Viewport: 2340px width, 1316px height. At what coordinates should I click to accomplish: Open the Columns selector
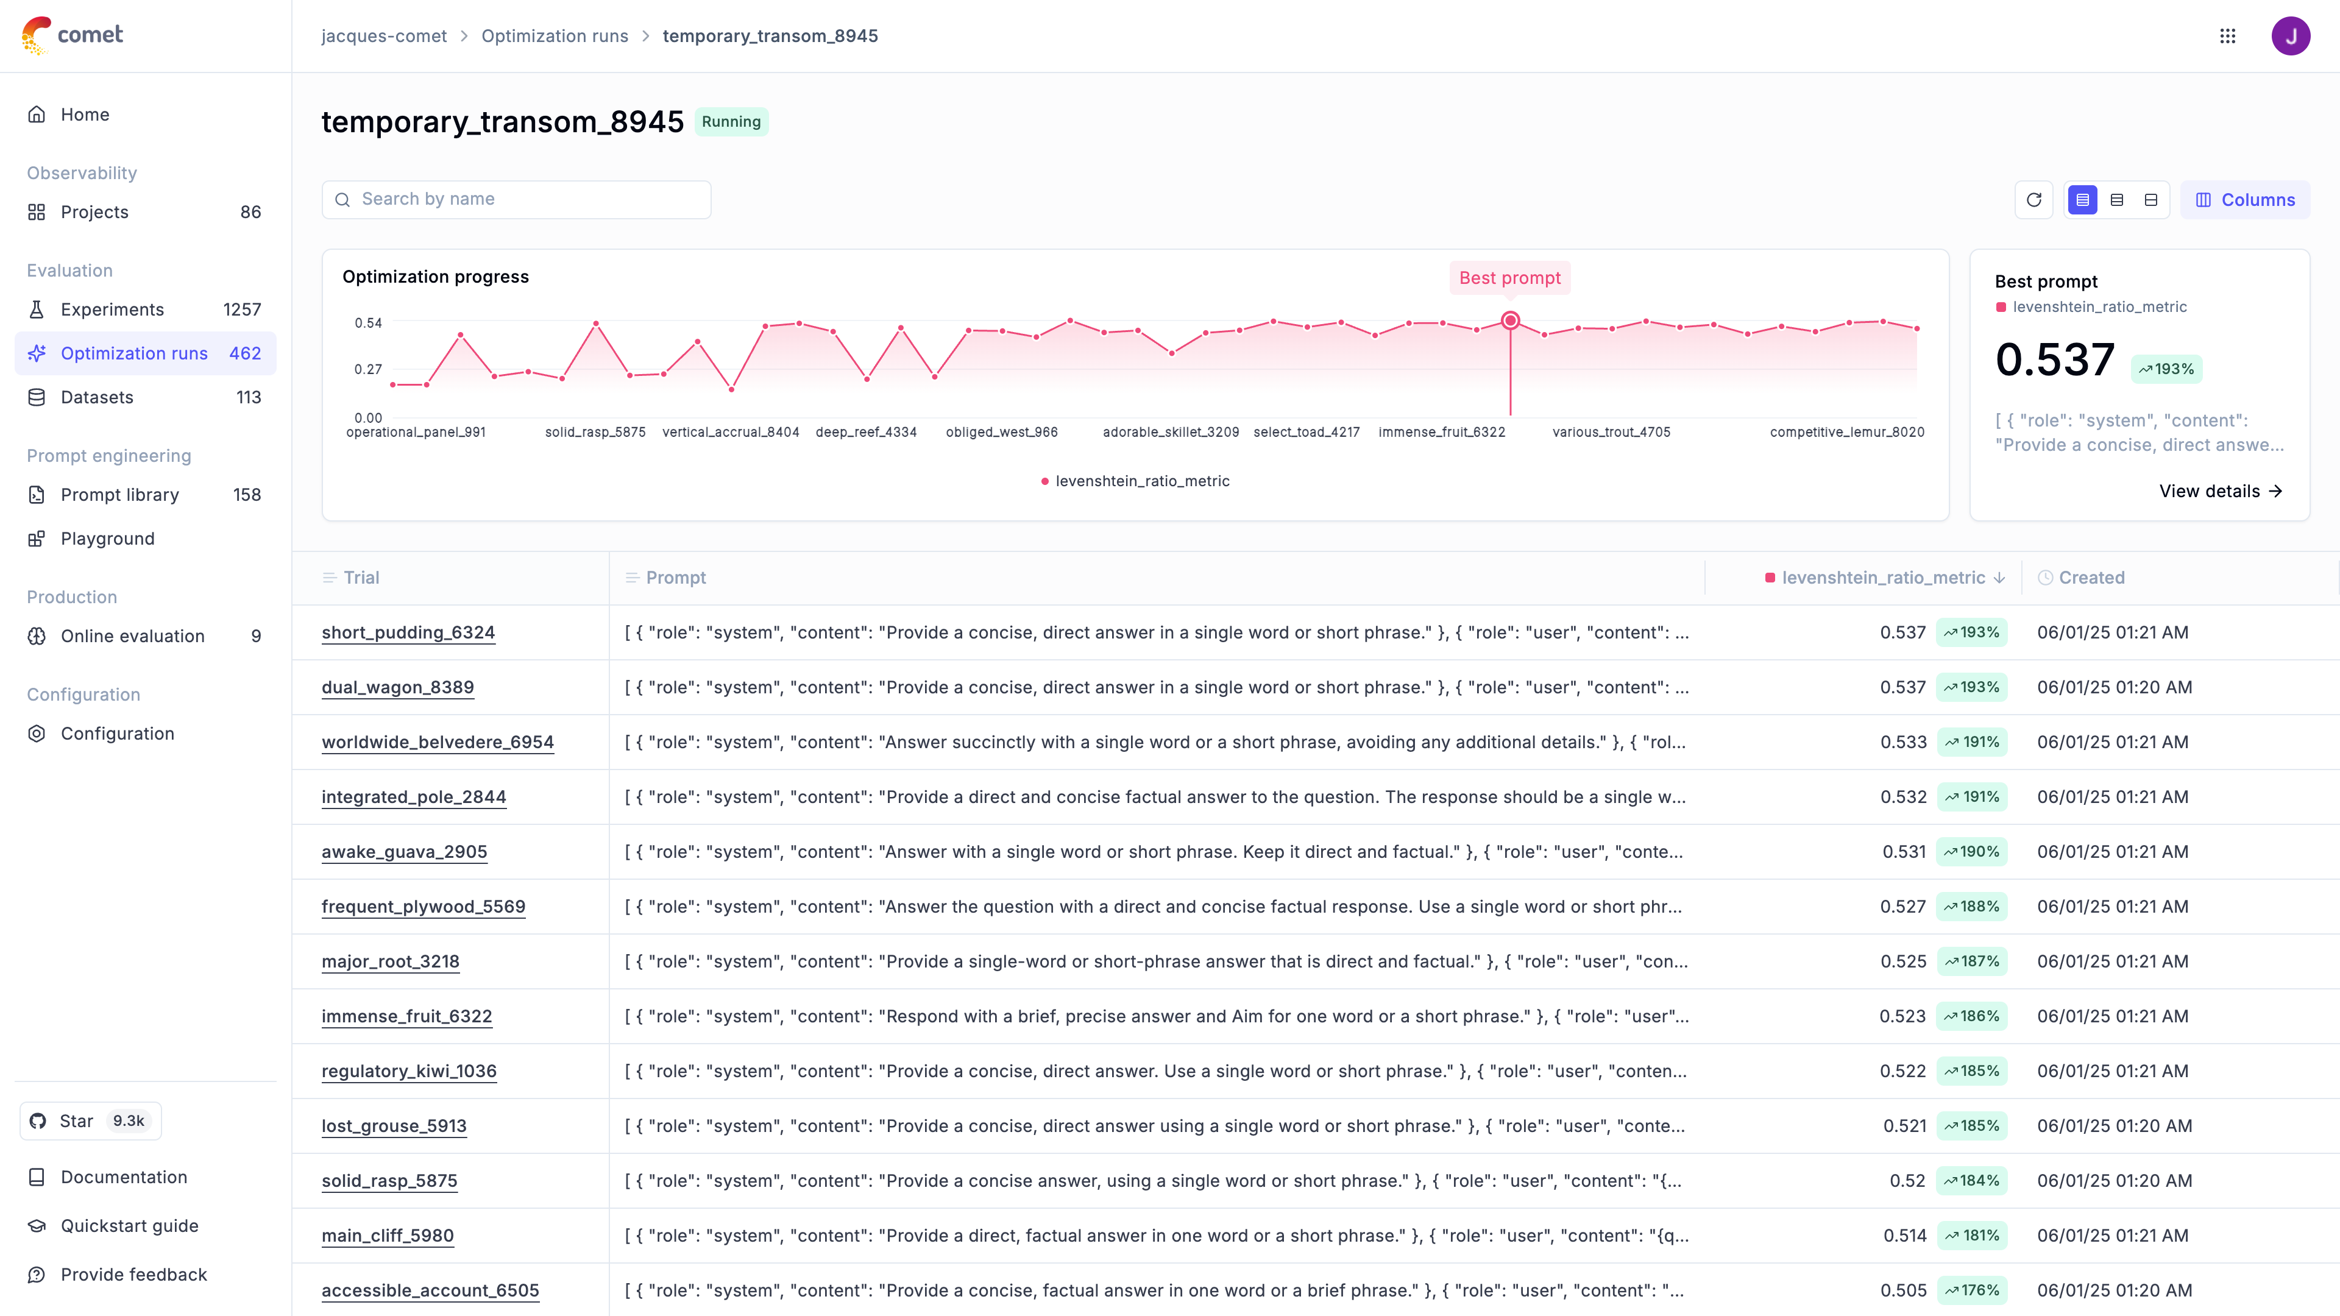coord(2246,199)
